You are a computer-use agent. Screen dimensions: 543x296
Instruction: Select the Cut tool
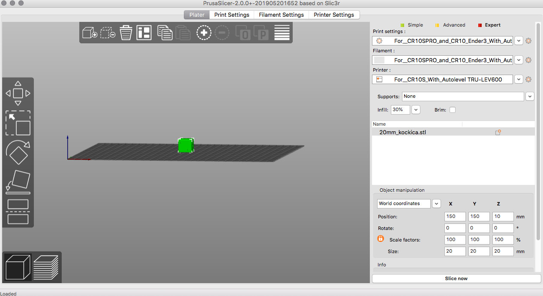[18, 211]
